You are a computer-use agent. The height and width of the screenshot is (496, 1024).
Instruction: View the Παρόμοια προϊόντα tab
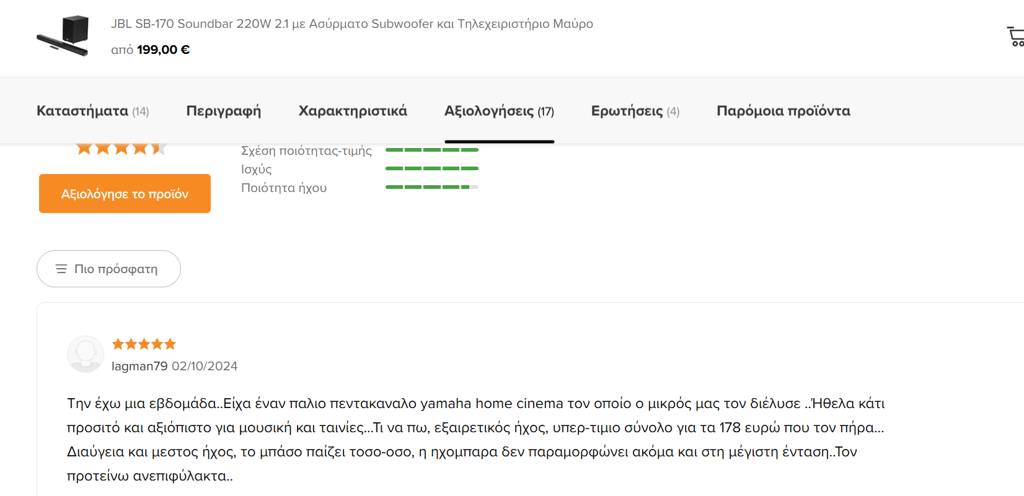[783, 111]
